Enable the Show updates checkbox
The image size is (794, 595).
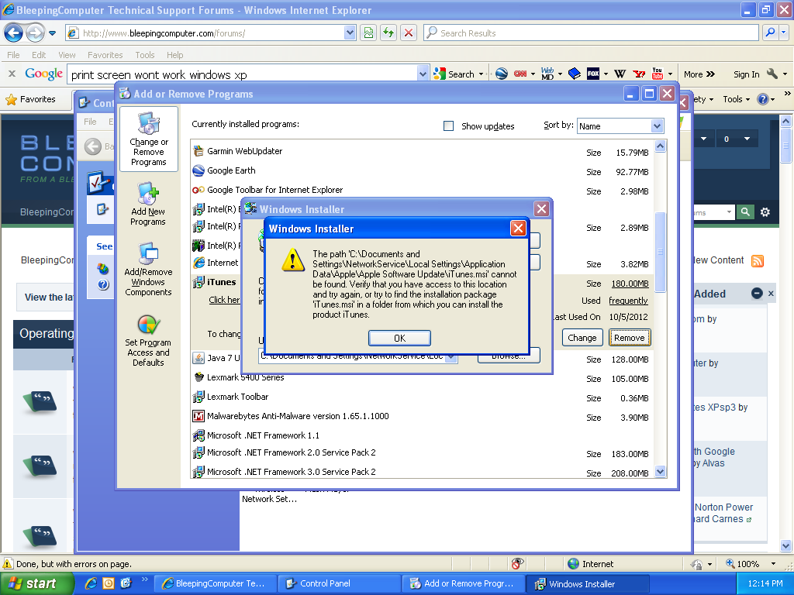pos(449,126)
